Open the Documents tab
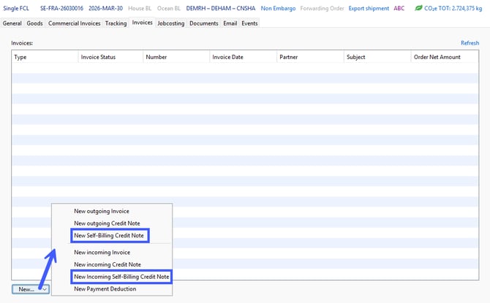The height and width of the screenshot is (303, 490). click(x=203, y=23)
